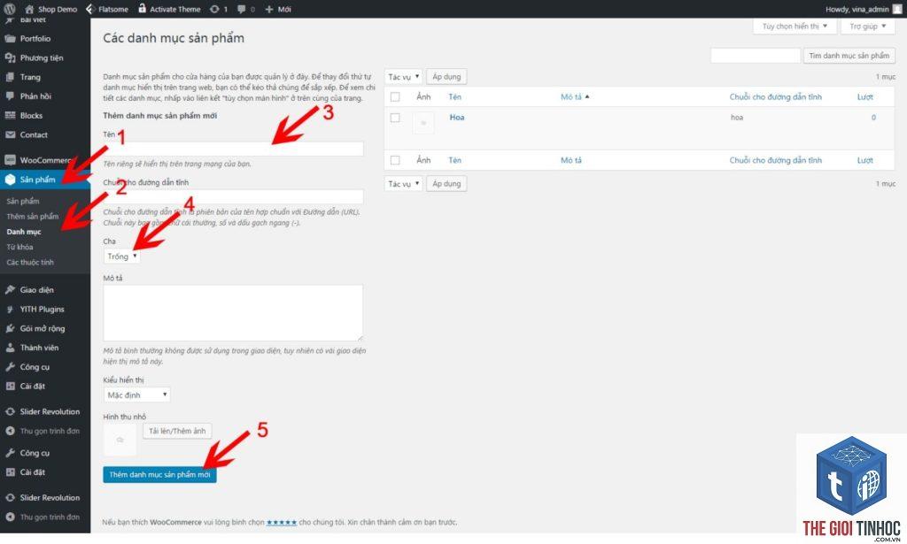
Task: Click the Activate Theme lock icon
Action: (x=143, y=9)
